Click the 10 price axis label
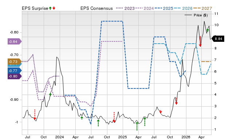The height and width of the screenshot is (139, 233). click(x=216, y=25)
